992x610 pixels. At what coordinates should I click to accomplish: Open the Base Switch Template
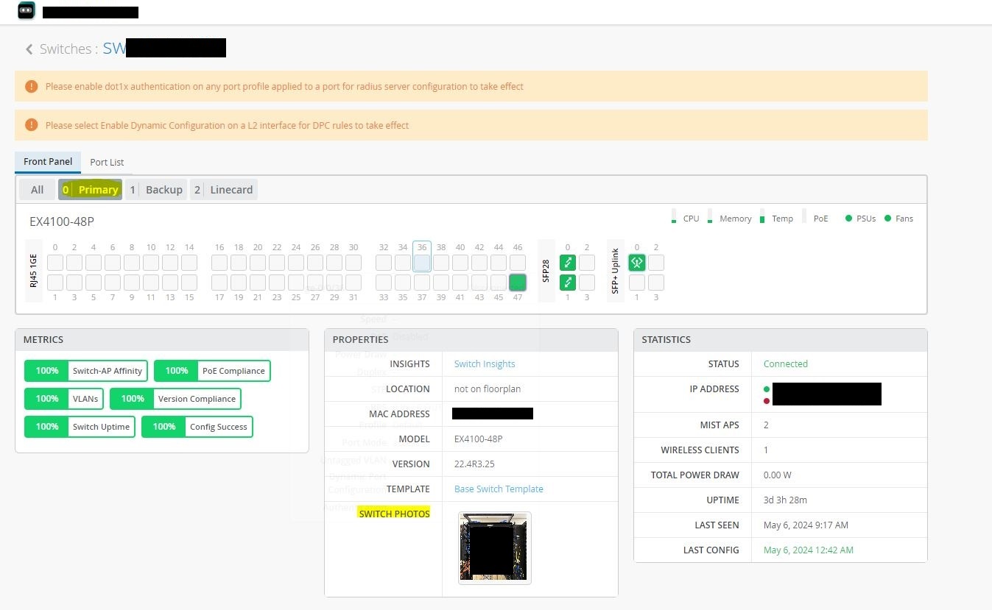point(499,489)
